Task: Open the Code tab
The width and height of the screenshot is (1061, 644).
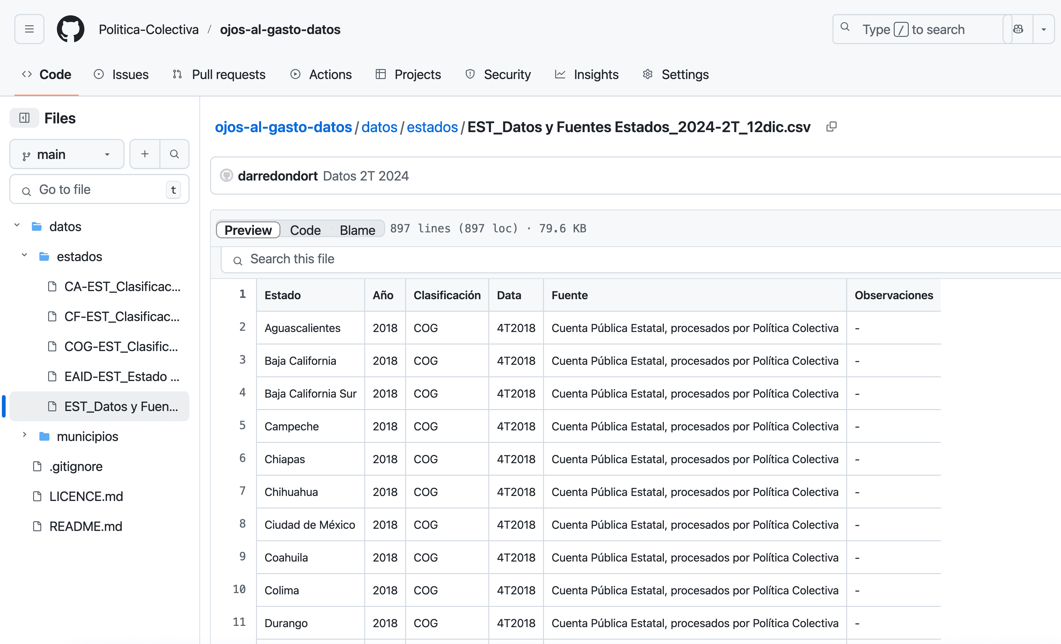Action: click(47, 74)
